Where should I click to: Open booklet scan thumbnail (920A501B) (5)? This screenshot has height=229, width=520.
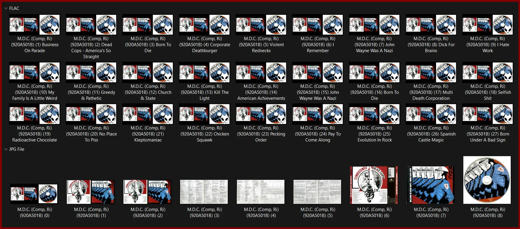317,192
